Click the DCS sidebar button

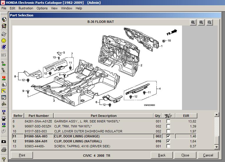point(4,55)
